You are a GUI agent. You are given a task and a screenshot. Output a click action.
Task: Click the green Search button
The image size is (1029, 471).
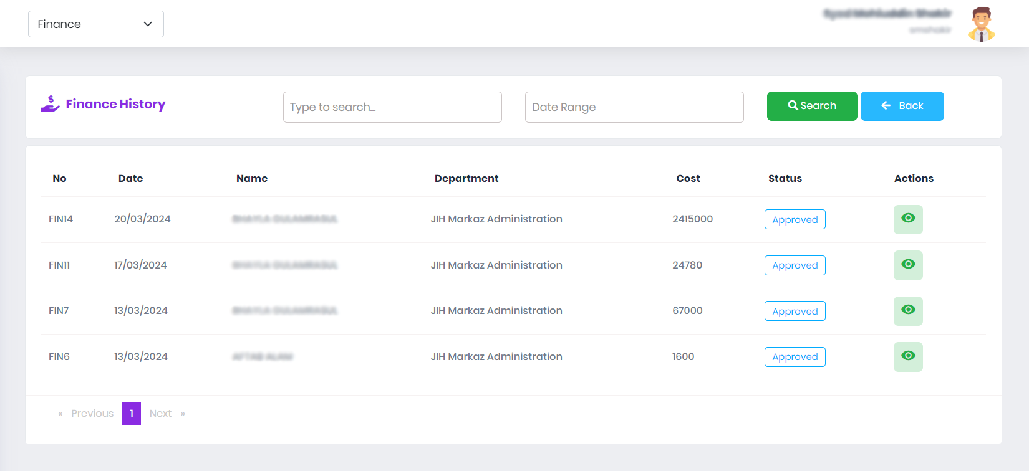coord(812,106)
